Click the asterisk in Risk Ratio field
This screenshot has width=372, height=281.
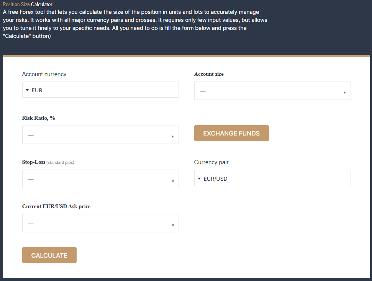173,137
